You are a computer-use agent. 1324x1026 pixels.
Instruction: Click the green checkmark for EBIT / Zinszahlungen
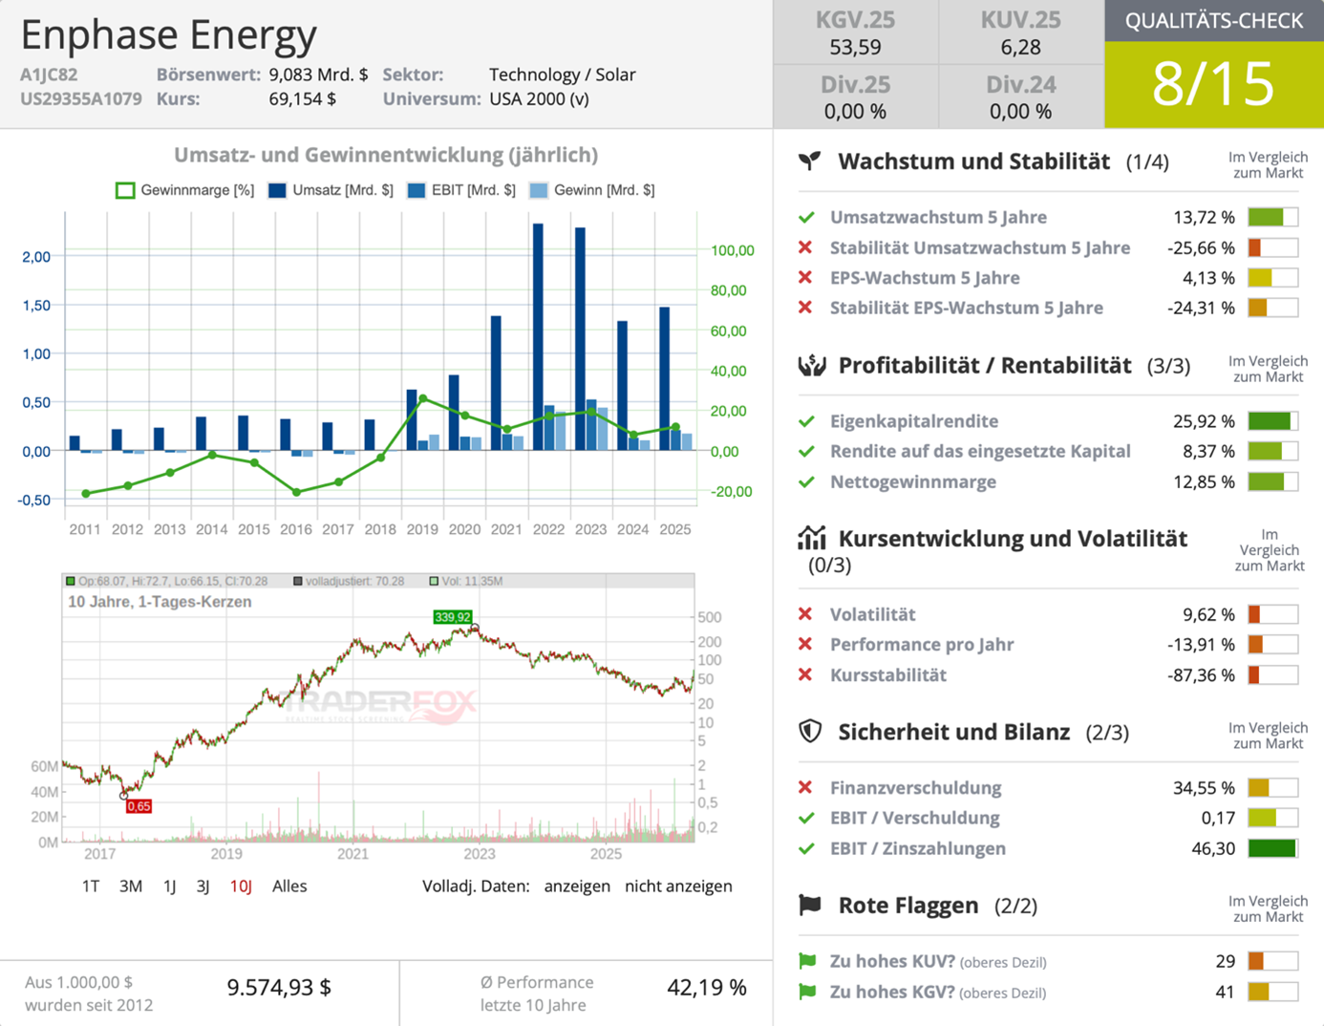(806, 848)
